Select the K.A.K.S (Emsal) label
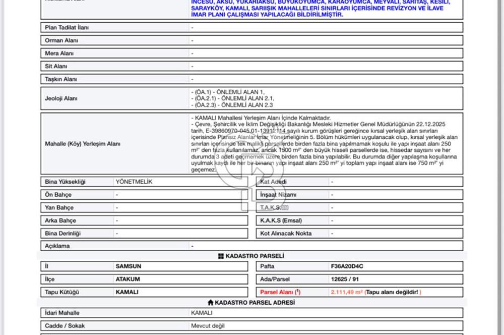 coord(281,220)
